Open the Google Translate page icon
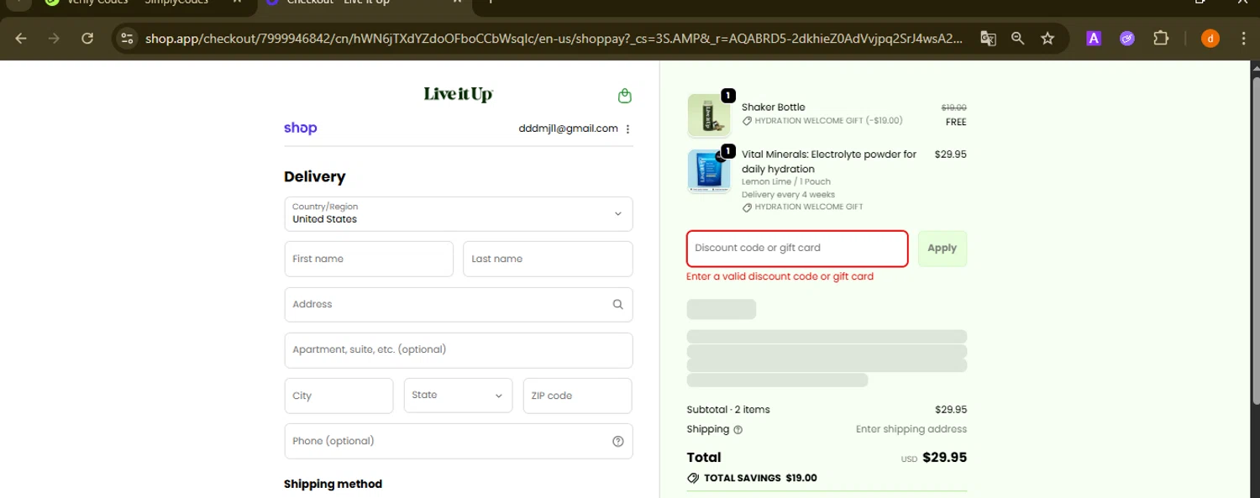 988,38
